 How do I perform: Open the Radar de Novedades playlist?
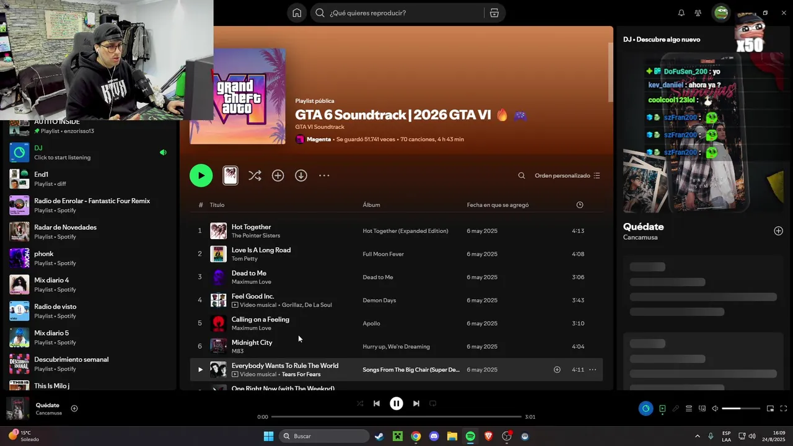(x=90, y=232)
